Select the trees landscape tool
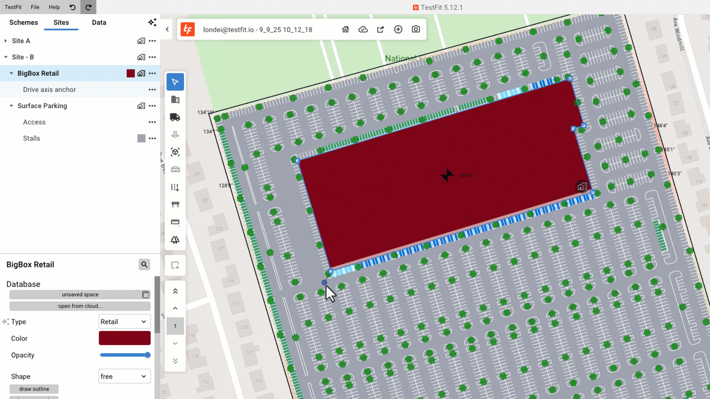Image resolution: width=710 pixels, height=399 pixels. 175,240
